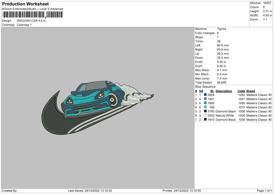Click the black swatch with 5760 stitches
The image size is (274, 194).
click(x=205, y=111)
